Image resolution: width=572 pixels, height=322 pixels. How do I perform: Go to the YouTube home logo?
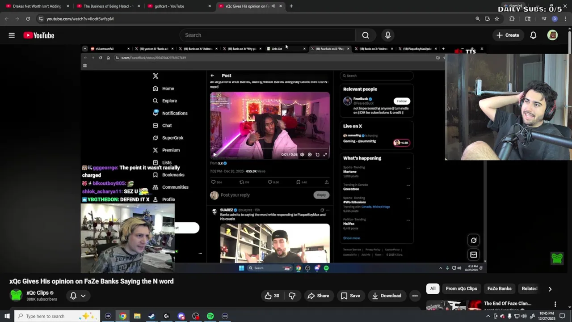pyautogui.click(x=39, y=35)
